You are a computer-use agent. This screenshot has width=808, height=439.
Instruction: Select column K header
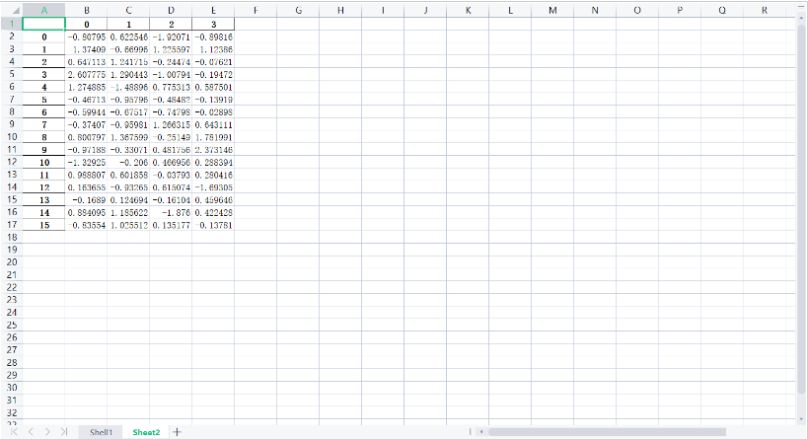(468, 10)
